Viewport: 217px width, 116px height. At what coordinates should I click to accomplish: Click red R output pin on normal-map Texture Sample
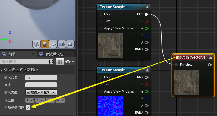pos(146,84)
